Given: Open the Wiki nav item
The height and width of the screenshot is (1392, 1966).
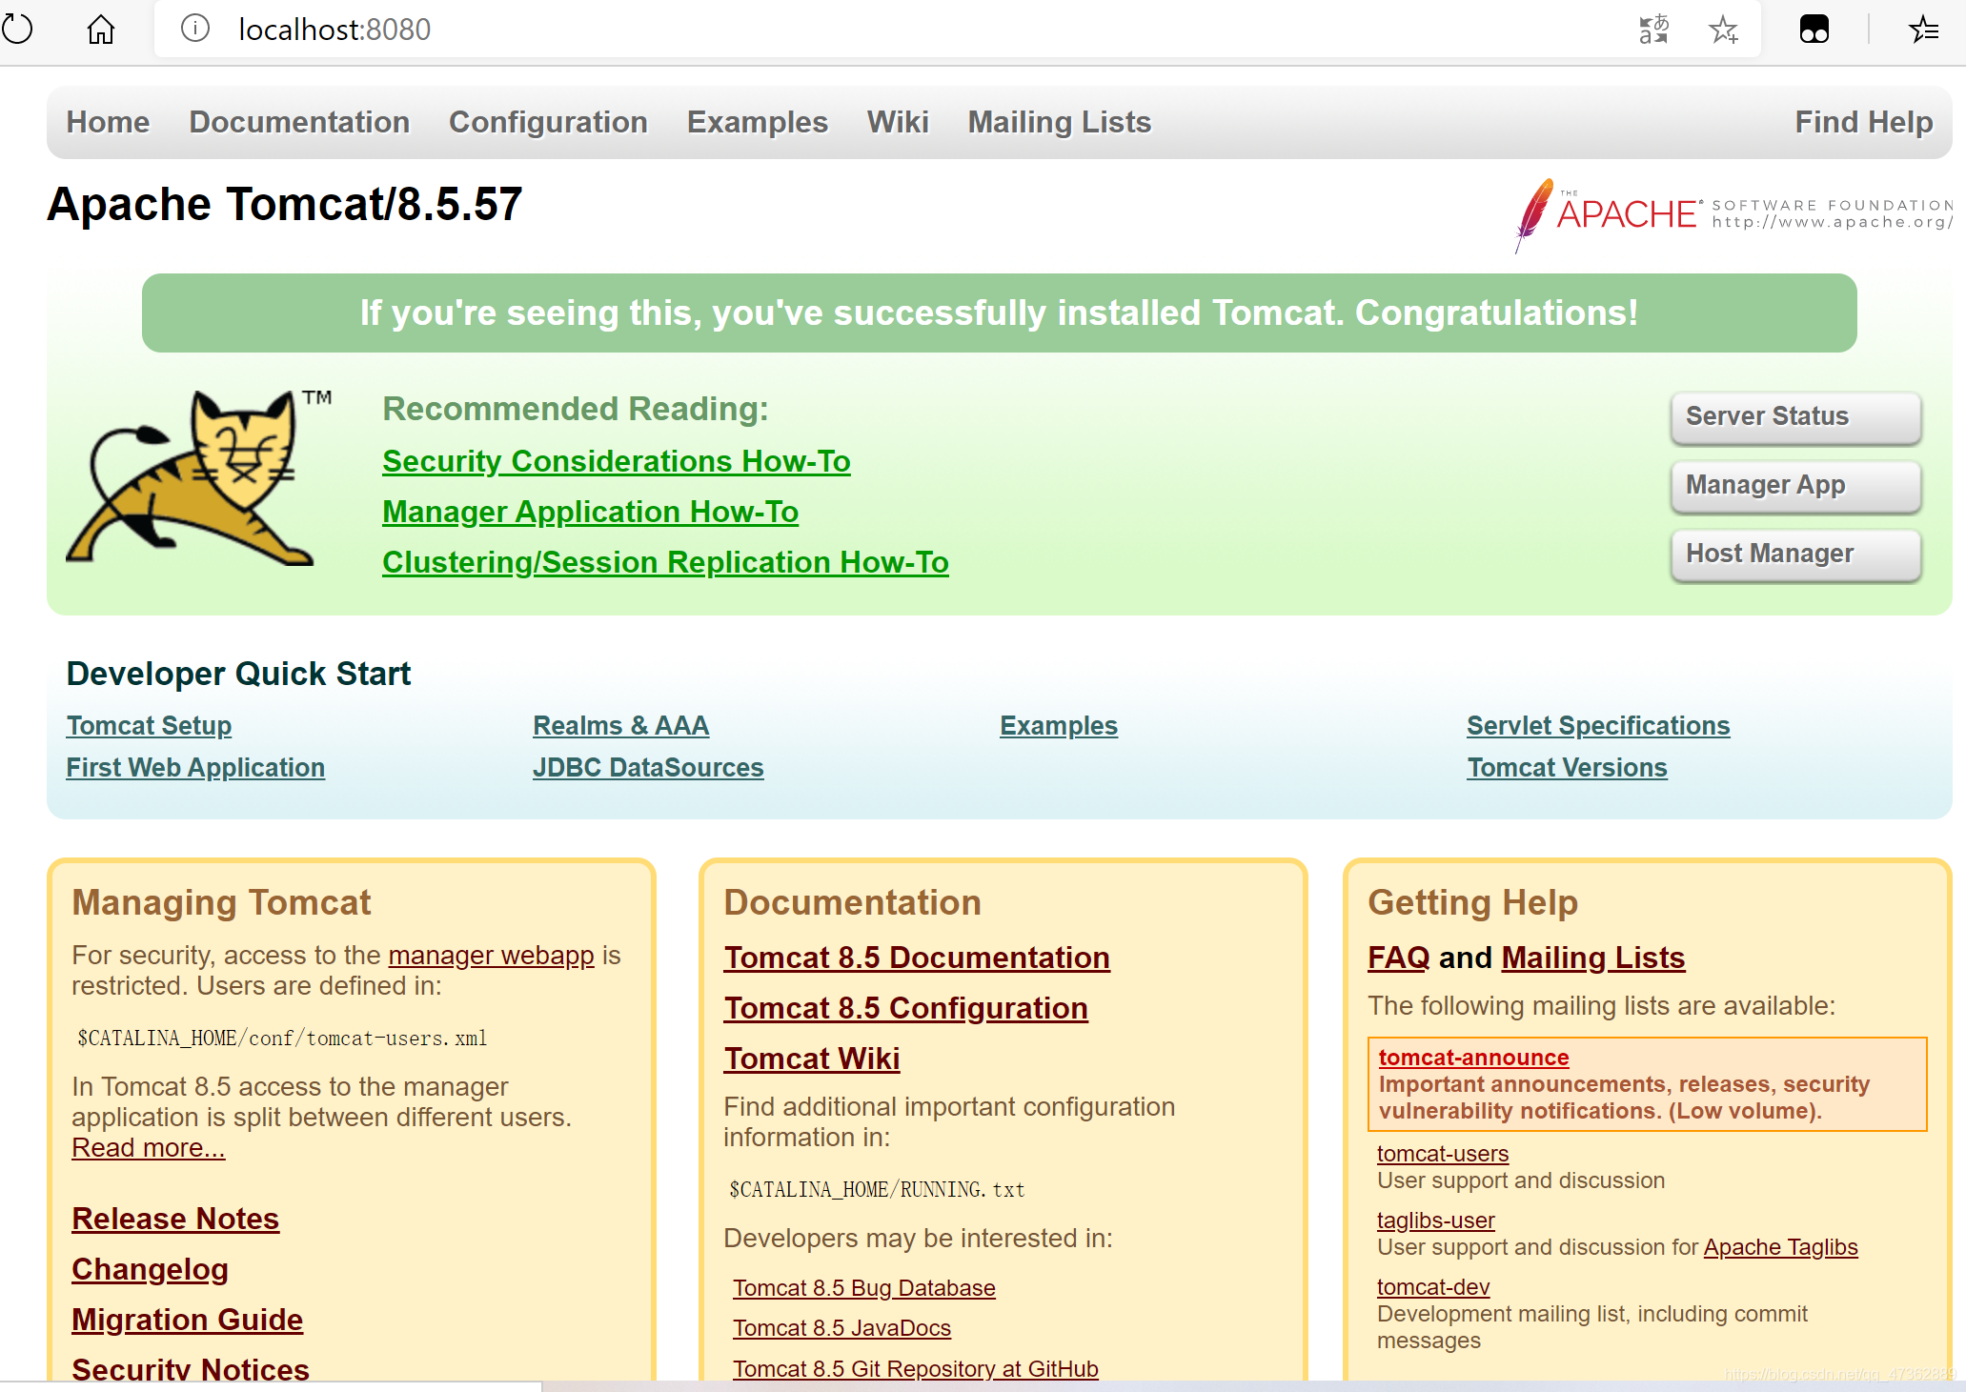Looking at the screenshot, I should 898,122.
